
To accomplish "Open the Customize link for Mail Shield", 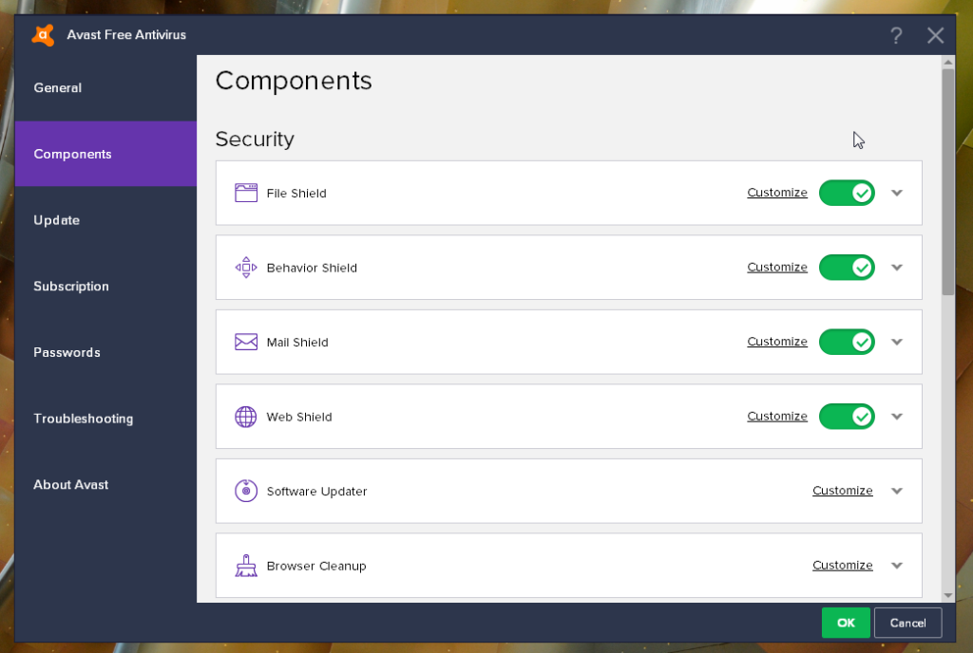I will (776, 342).
